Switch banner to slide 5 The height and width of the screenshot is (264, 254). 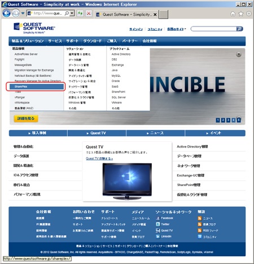(239, 120)
